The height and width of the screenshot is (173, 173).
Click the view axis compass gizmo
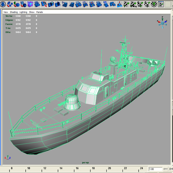coord(162,23)
